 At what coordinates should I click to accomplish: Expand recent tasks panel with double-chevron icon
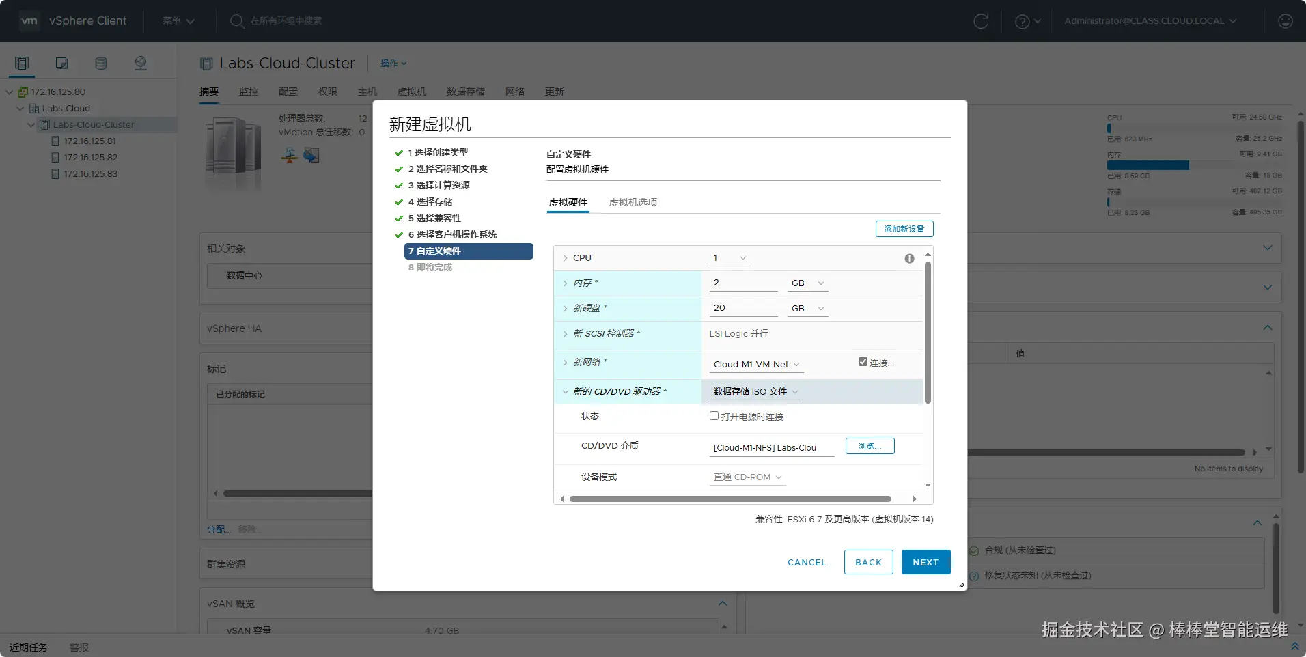coord(1294,646)
